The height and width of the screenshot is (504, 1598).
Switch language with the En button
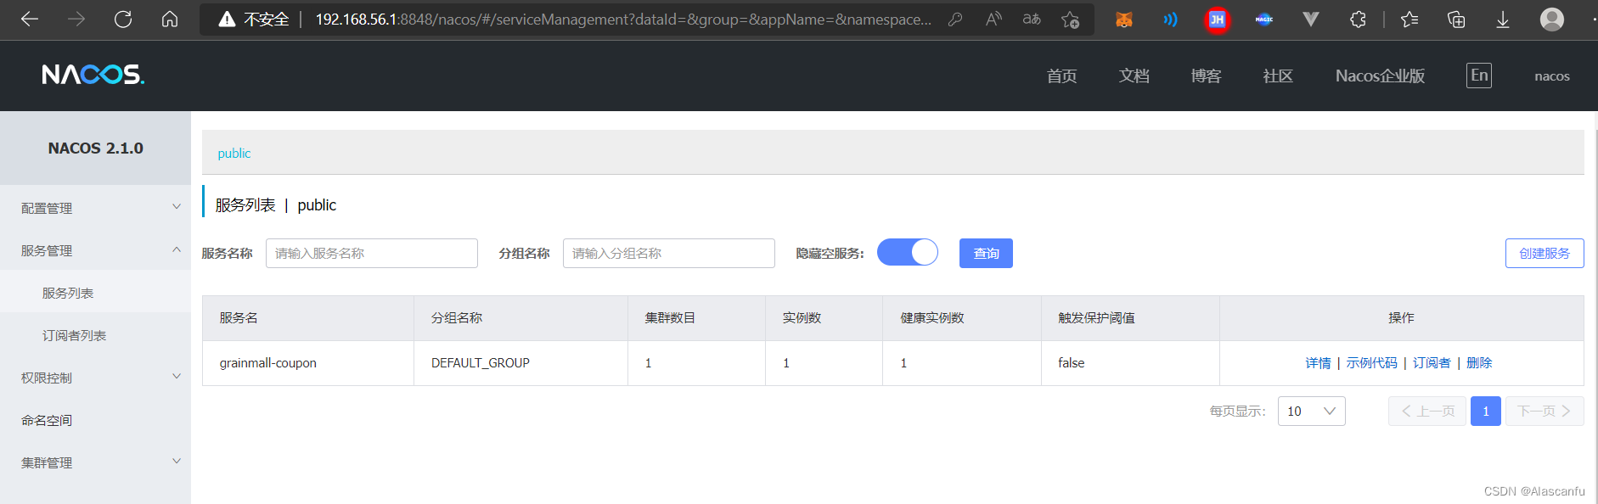point(1479,76)
